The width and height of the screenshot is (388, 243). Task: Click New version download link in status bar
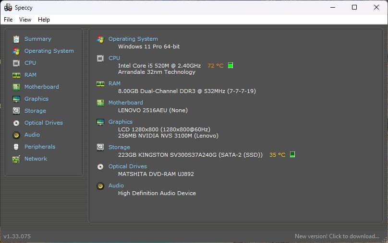click(337, 236)
